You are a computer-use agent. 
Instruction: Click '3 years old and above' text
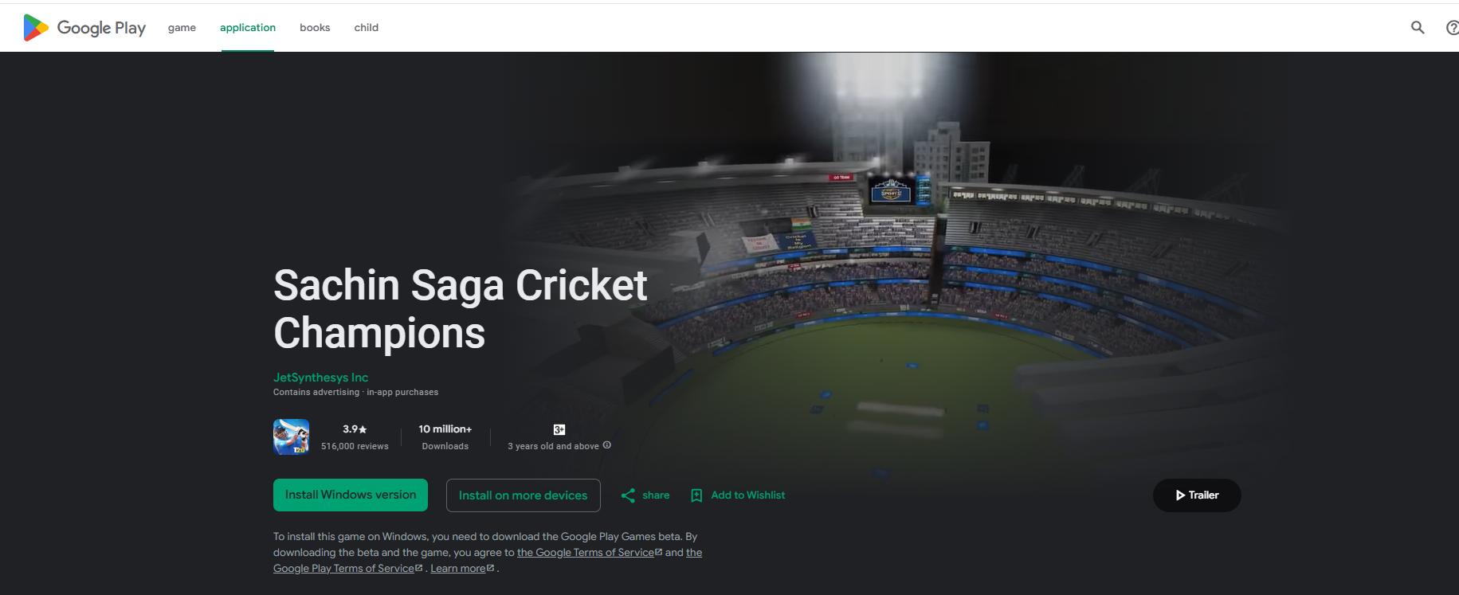click(x=553, y=446)
